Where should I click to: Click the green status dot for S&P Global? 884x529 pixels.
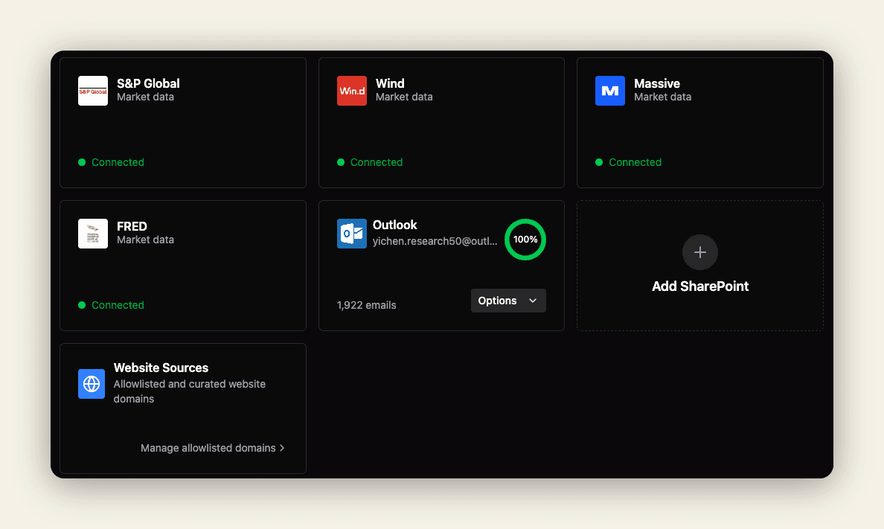click(x=82, y=162)
